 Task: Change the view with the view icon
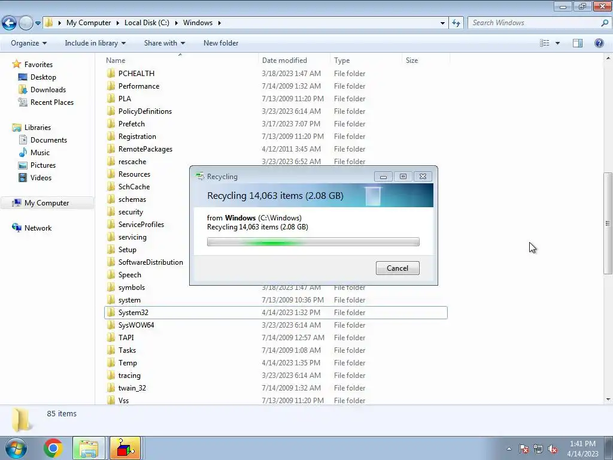[x=545, y=43]
